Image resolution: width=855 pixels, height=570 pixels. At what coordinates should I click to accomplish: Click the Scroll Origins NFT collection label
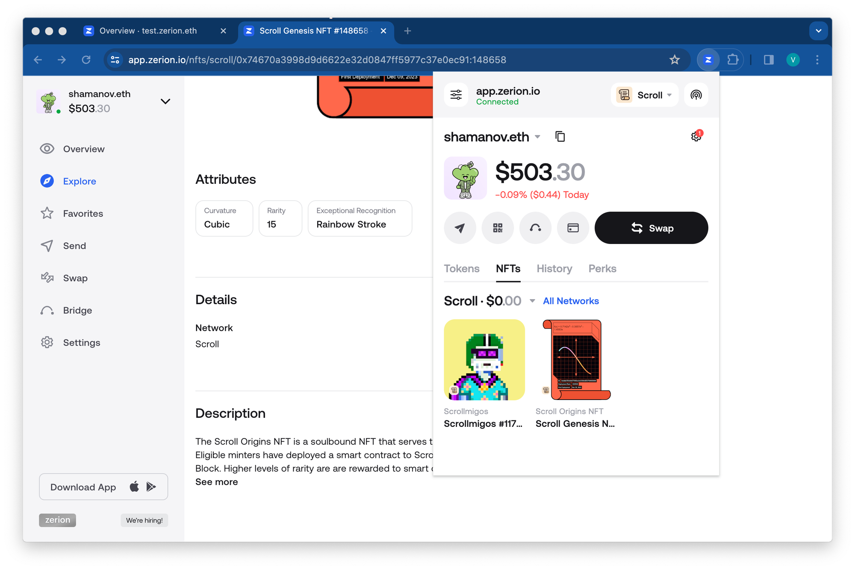pyautogui.click(x=569, y=411)
